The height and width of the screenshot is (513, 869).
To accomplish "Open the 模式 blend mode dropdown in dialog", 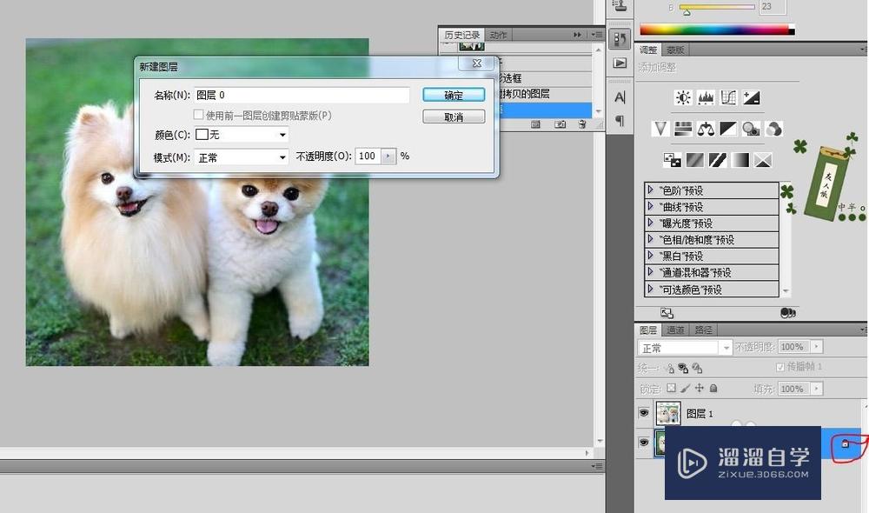I will click(241, 157).
